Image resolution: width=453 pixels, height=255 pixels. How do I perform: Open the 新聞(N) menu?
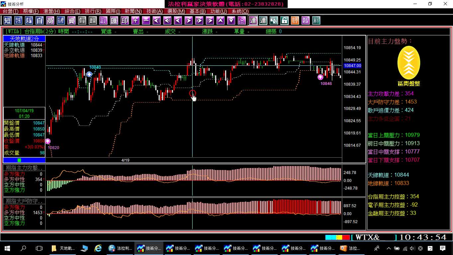(x=133, y=11)
